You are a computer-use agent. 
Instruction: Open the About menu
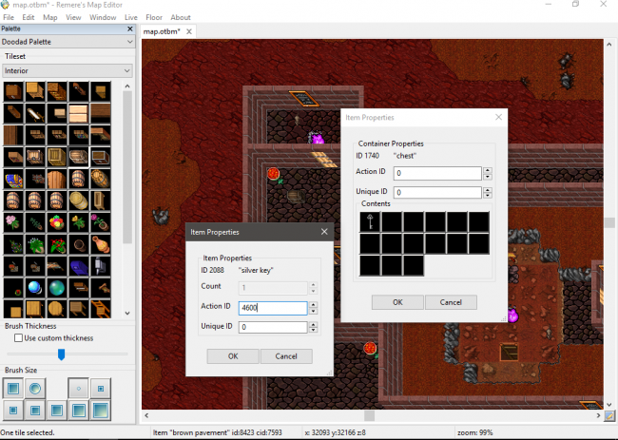(181, 17)
